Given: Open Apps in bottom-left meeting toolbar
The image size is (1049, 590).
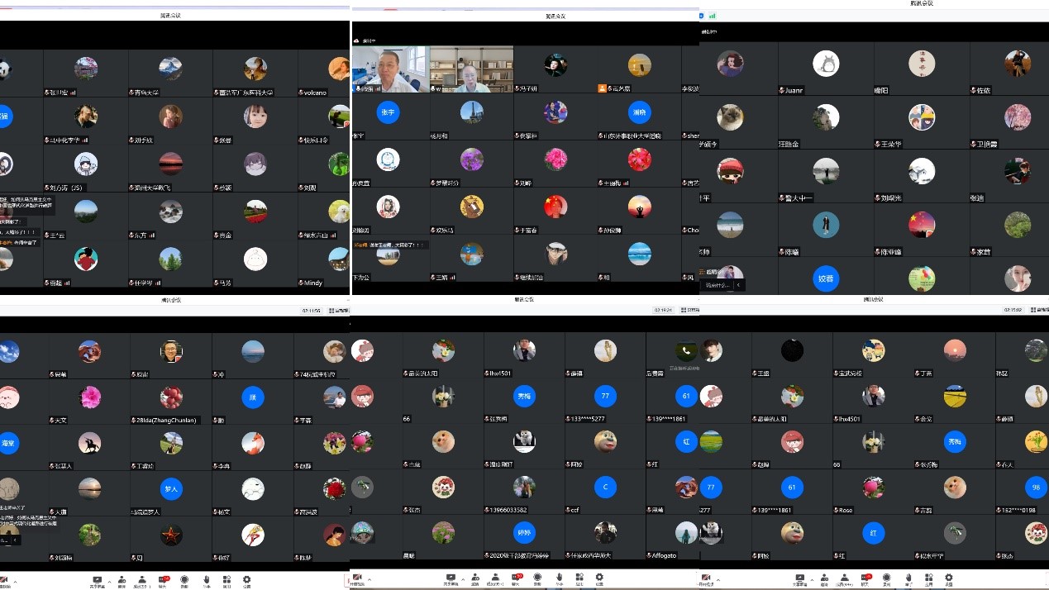Looking at the screenshot, I should [226, 580].
